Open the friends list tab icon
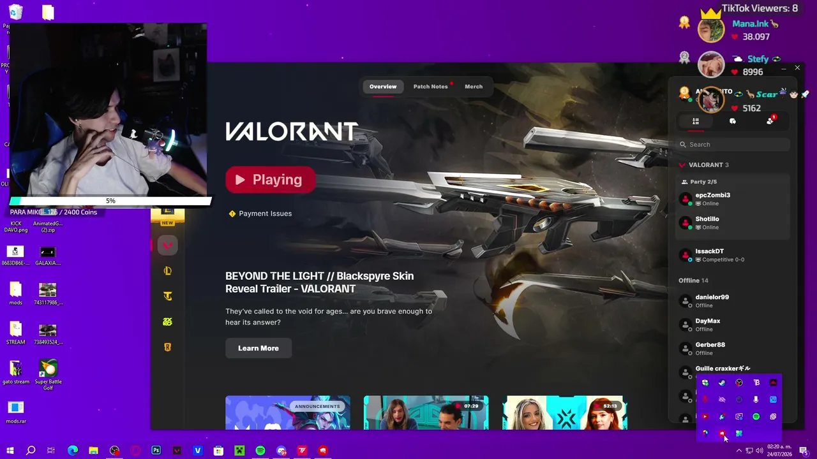The image size is (817, 459). coord(696,121)
